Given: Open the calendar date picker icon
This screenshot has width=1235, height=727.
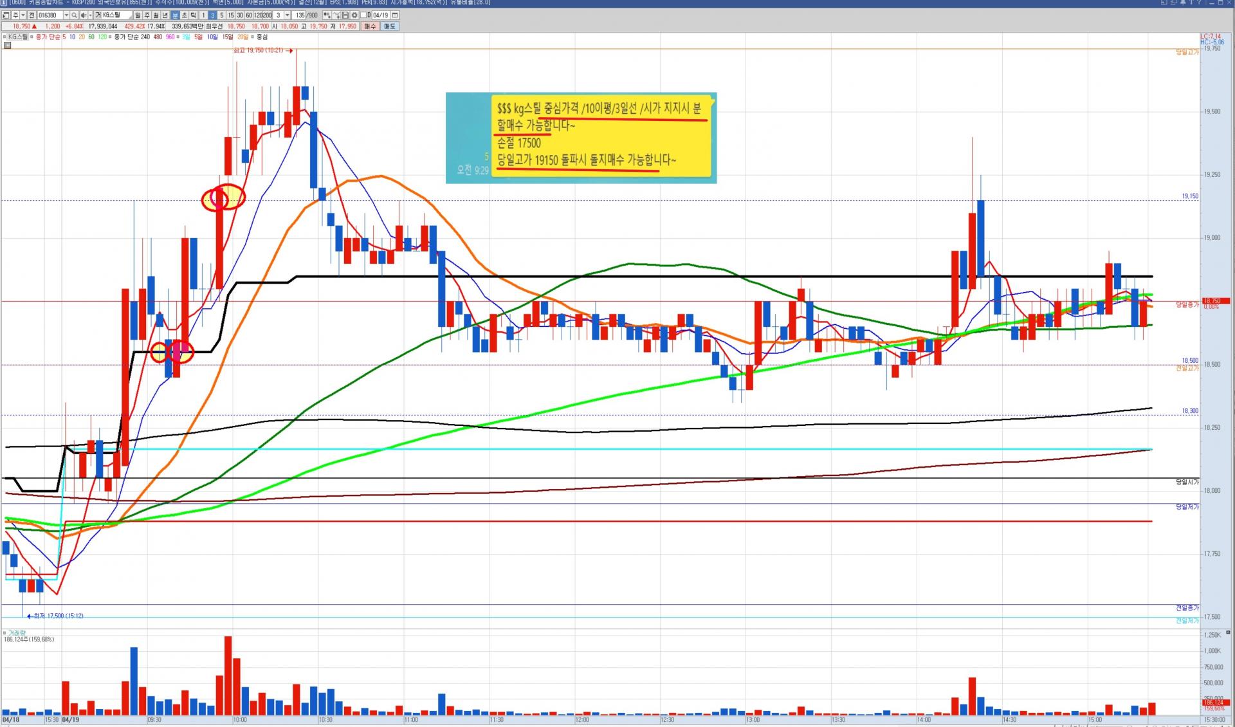Looking at the screenshot, I should 395,15.
